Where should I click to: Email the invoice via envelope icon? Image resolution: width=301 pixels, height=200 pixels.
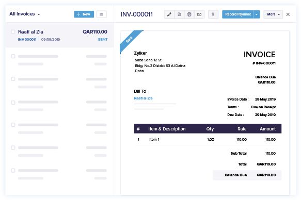click(199, 14)
